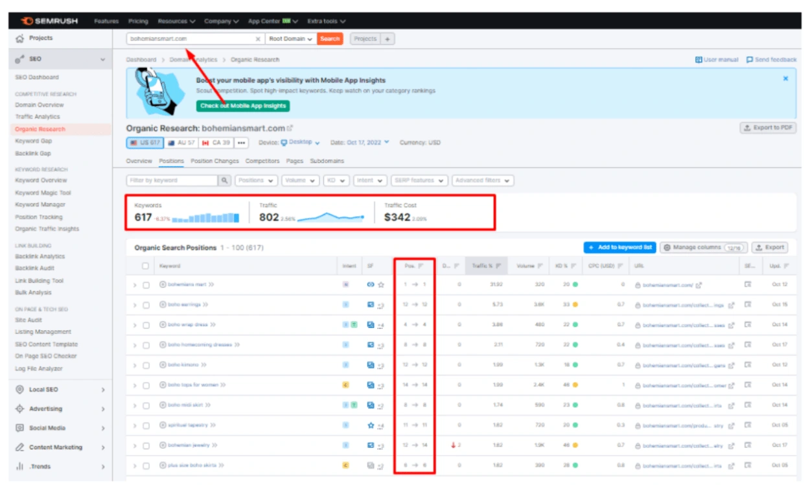The height and width of the screenshot is (485, 812).
Task: Sort by CPC (USD) column icon
Action: point(620,266)
